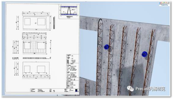
Task: Click the parts list table beside drawing
Action: pos(73,71)
